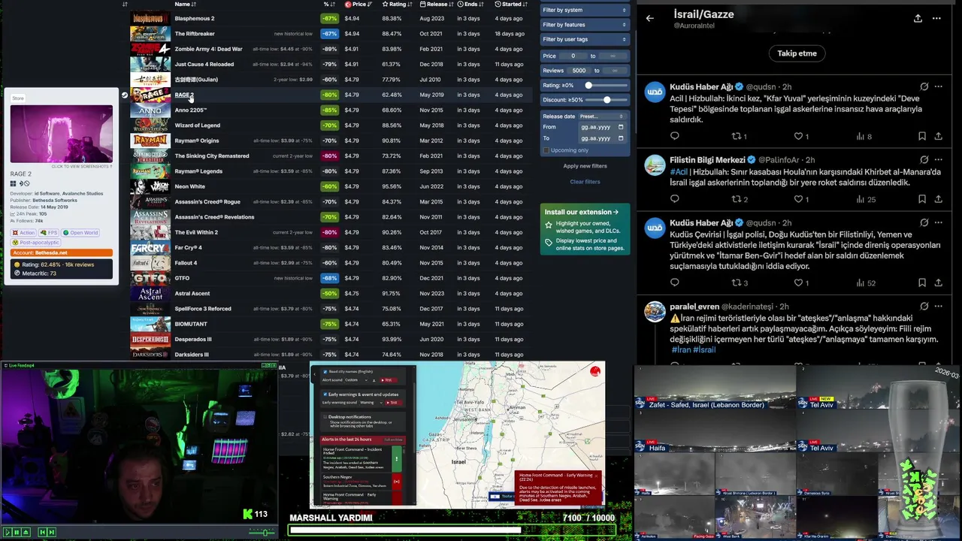Viewport: 962px width, 541px height.
Task: Click Test button for Alert sound
Action: point(387,380)
